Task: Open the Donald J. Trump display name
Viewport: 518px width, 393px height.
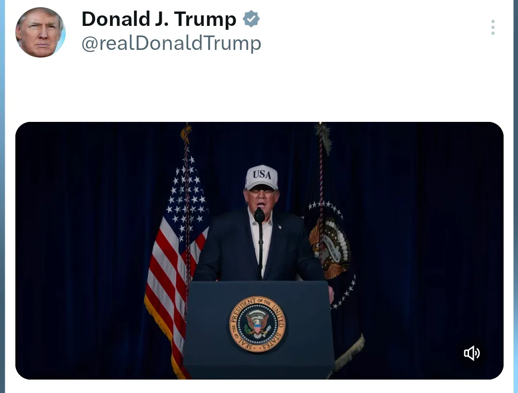Action: pyautogui.click(x=159, y=19)
